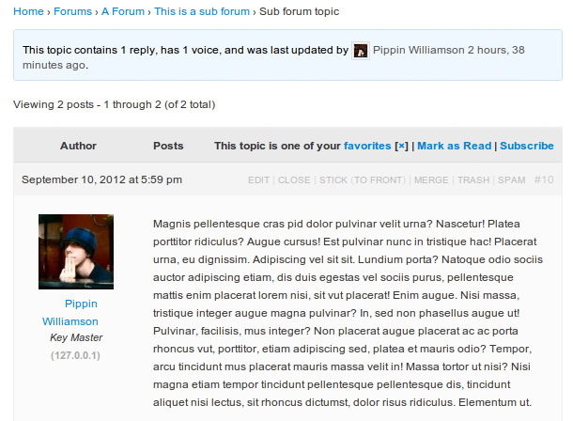Open the post permalink #10
The height and width of the screenshot is (421, 573).
[544, 180]
